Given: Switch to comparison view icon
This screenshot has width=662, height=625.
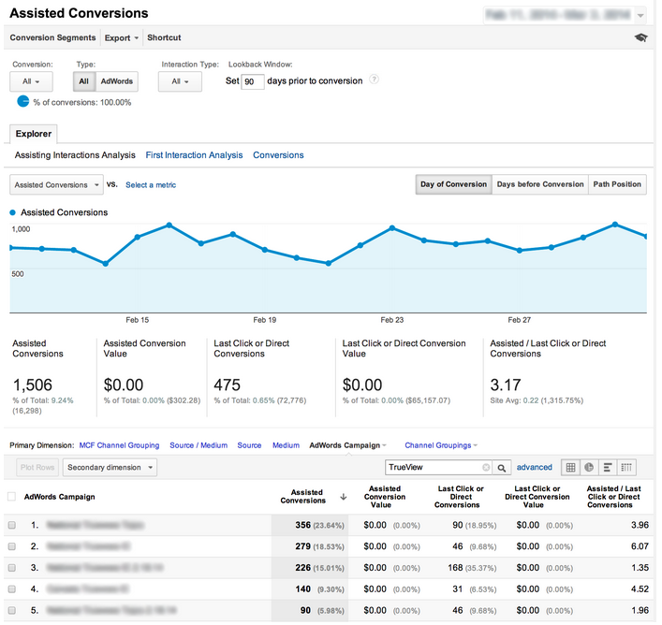Looking at the screenshot, I should pyautogui.click(x=627, y=467).
